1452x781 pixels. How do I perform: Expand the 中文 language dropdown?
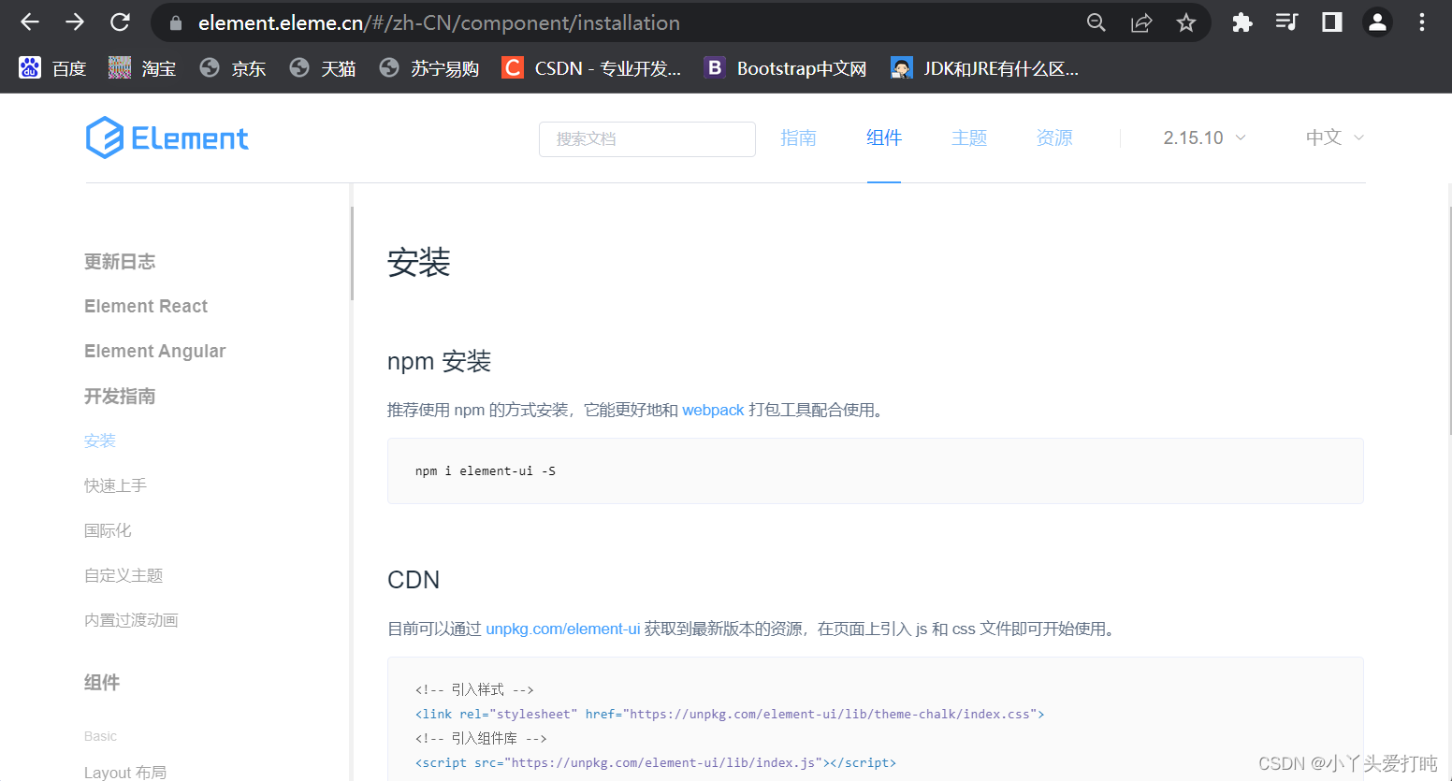tap(1335, 137)
